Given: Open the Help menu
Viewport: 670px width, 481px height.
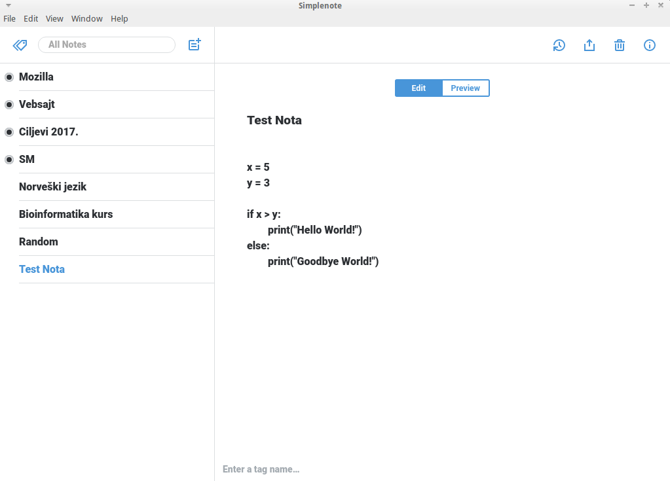Looking at the screenshot, I should tap(119, 19).
